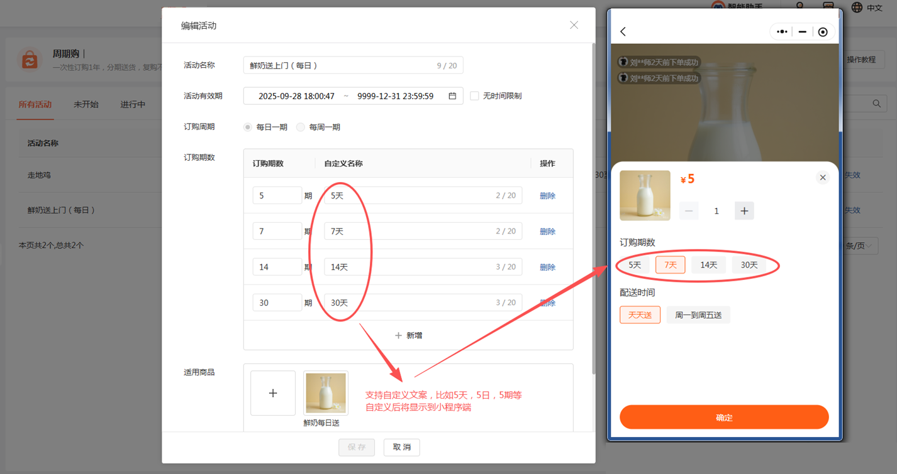Screen dimensions: 897x474
Task: Enable the 无时间限制 checkbox
Action: [474, 96]
